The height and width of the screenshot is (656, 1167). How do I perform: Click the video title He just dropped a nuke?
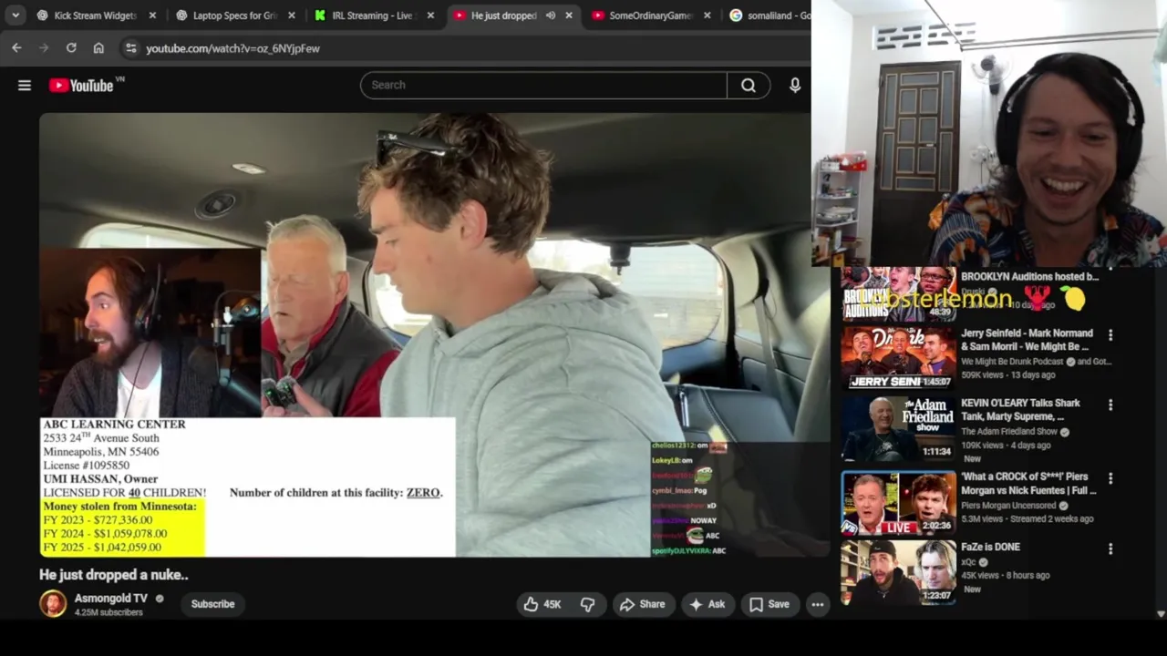(114, 575)
